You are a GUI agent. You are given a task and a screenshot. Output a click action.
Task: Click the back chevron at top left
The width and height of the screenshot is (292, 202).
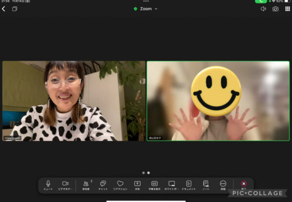point(4,9)
